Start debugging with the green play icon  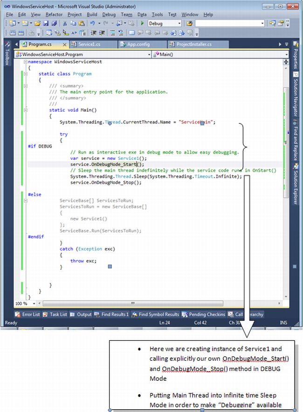coord(142,23)
